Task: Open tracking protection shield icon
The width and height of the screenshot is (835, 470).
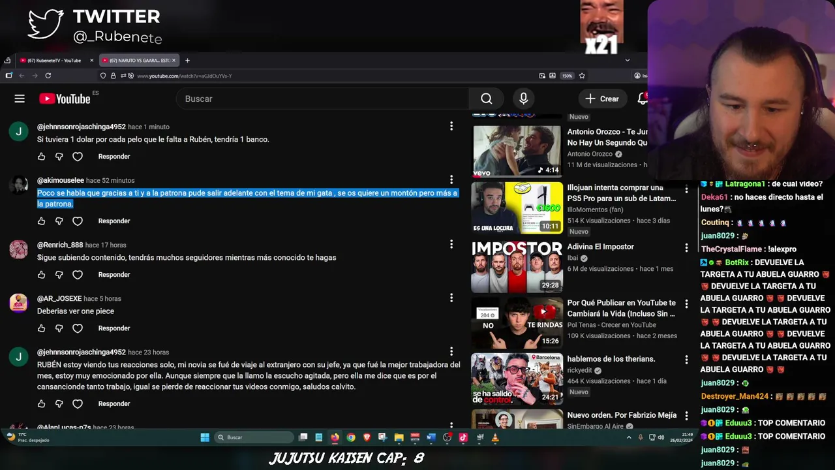Action: click(x=103, y=76)
